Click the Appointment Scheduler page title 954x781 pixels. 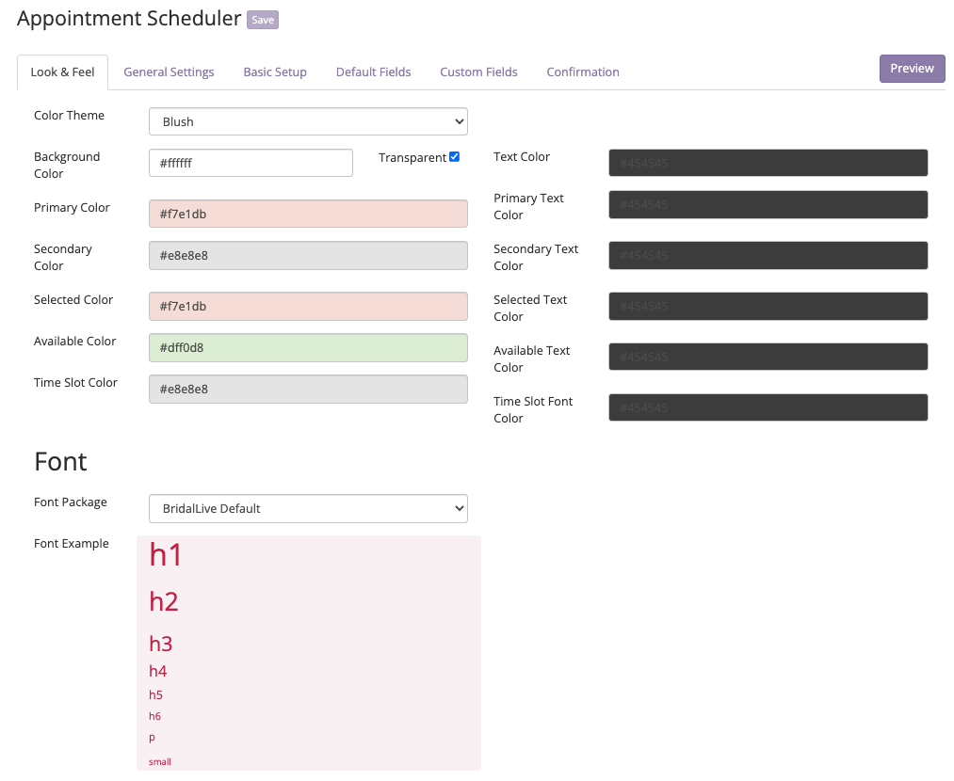point(129,19)
